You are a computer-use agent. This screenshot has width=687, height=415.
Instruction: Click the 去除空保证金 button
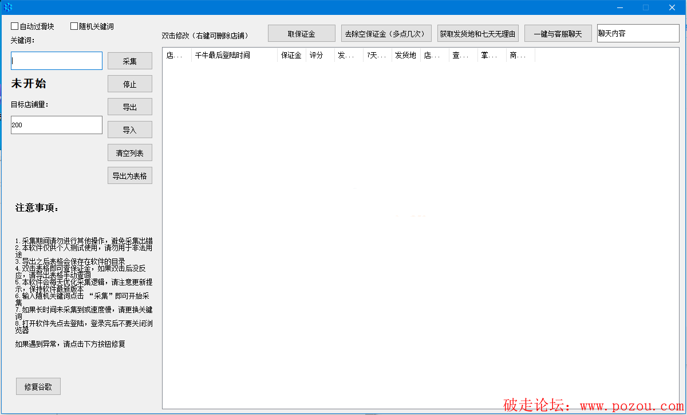coord(386,34)
